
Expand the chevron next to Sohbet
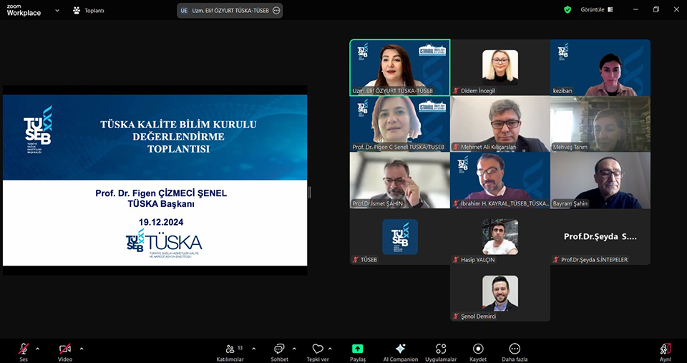[294, 349]
